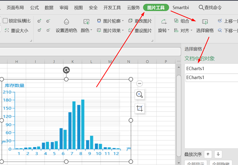Click the vertical scrollbar thumb
The width and height of the screenshot is (238, 165).
(179, 116)
